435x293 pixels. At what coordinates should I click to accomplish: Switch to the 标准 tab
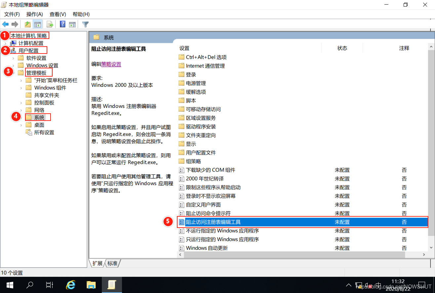(112, 263)
